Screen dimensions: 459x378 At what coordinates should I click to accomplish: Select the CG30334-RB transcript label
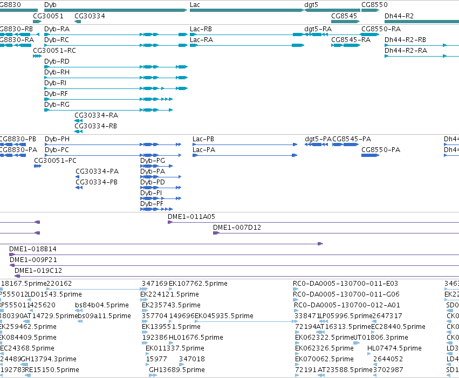pyautogui.click(x=95, y=126)
